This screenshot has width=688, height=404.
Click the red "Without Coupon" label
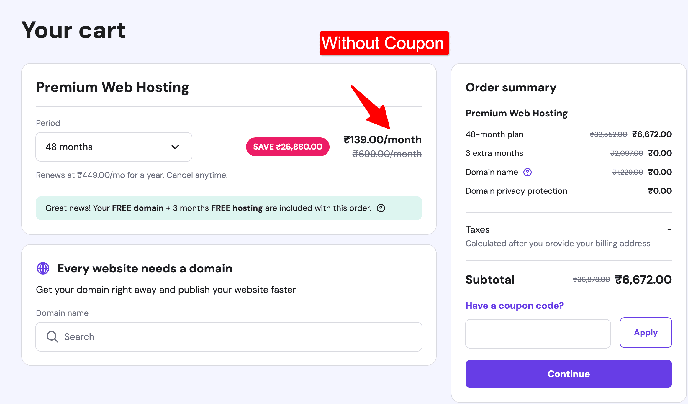click(384, 43)
